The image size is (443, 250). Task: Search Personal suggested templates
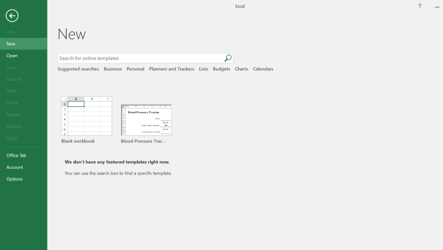(135, 69)
